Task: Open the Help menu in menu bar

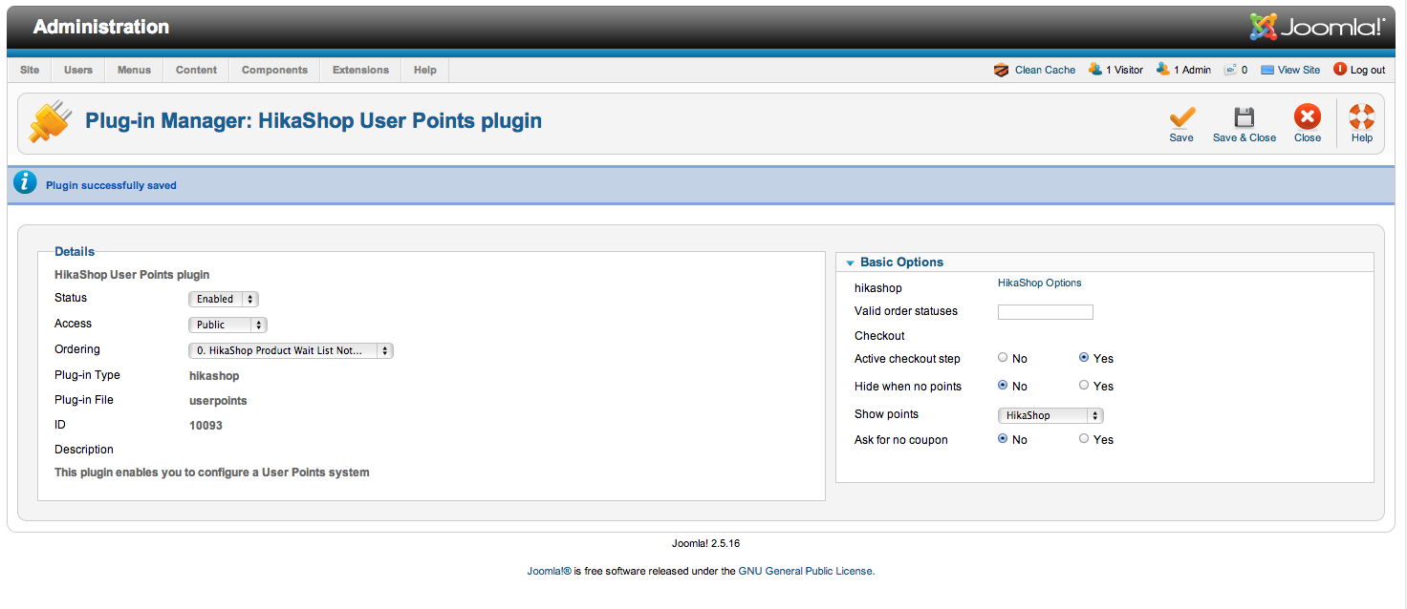Action: click(x=425, y=70)
